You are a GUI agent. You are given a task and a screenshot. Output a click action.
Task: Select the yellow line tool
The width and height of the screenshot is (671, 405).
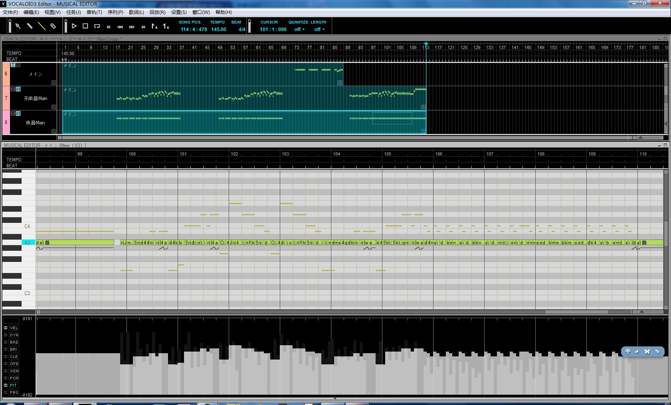pos(42,26)
